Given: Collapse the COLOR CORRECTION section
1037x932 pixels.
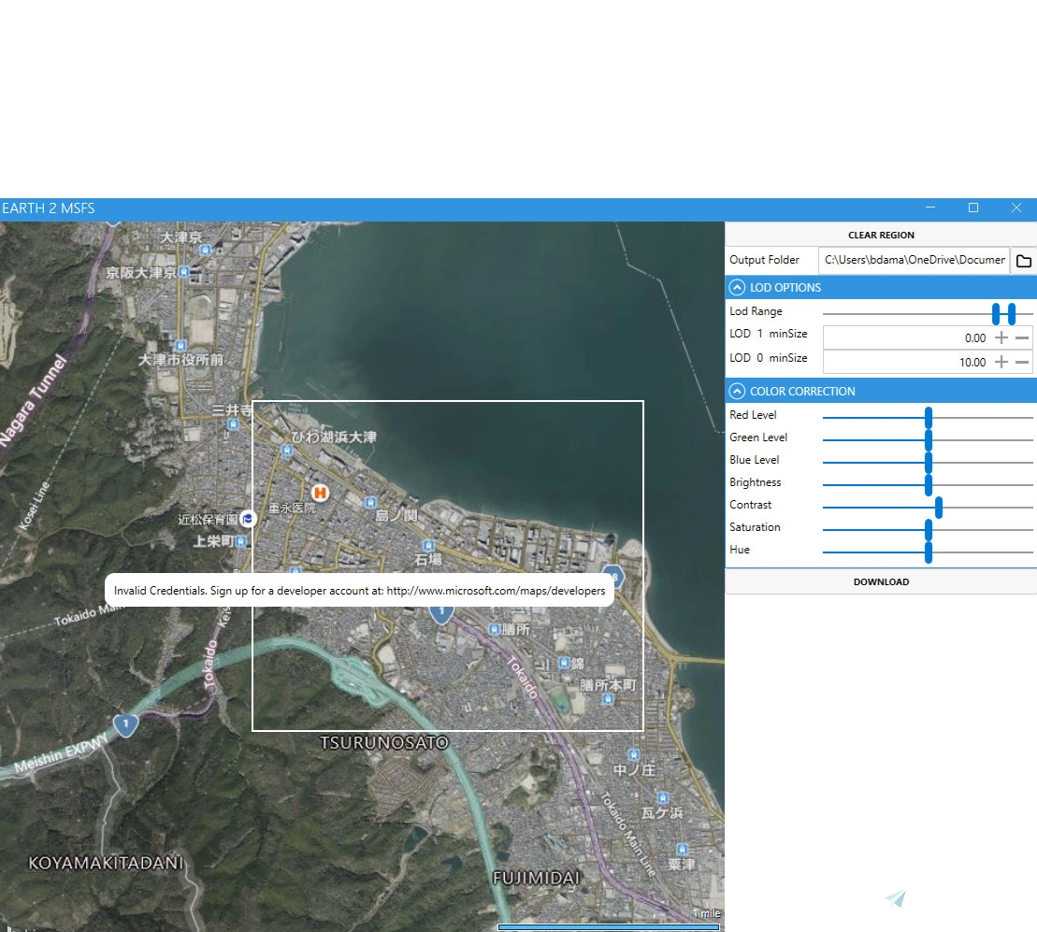Looking at the screenshot, I should pos(737,391).
